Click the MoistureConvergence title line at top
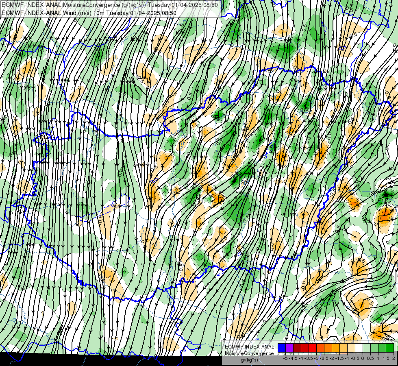The width and height of the screenshot is (398, 366). pos(110,5)
